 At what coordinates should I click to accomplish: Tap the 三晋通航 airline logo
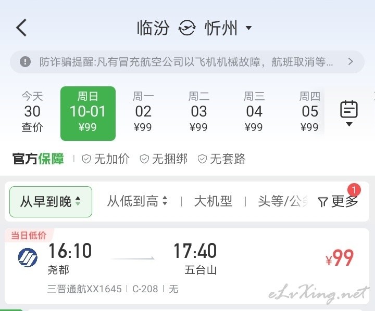coord(28,257)
